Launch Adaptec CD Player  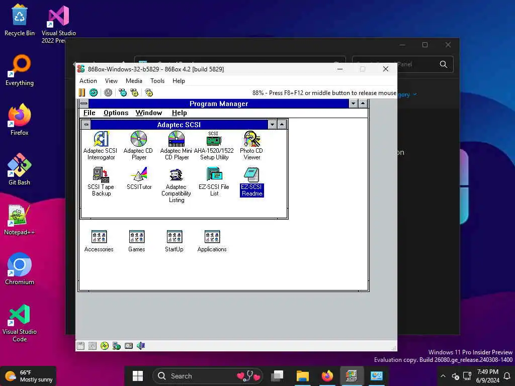tap(139, 145)
